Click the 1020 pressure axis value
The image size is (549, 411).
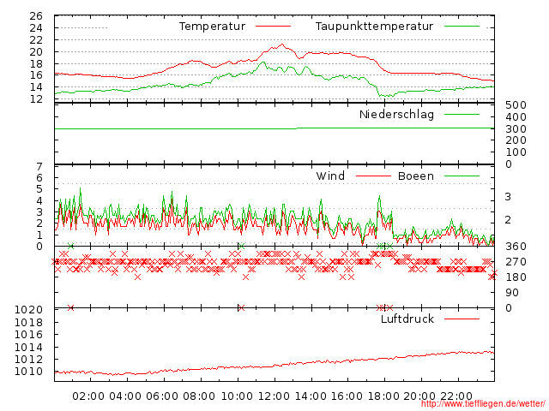pyautogui.click(x=28, y=310)
